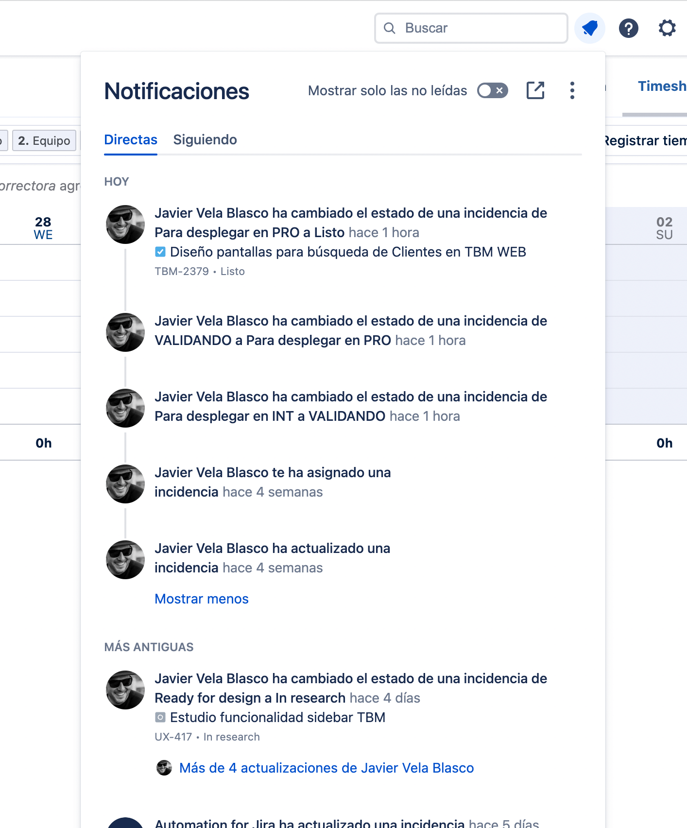Open notifications in a new tab icon
Screen dimensions: 687x828
tap(535, 90)
